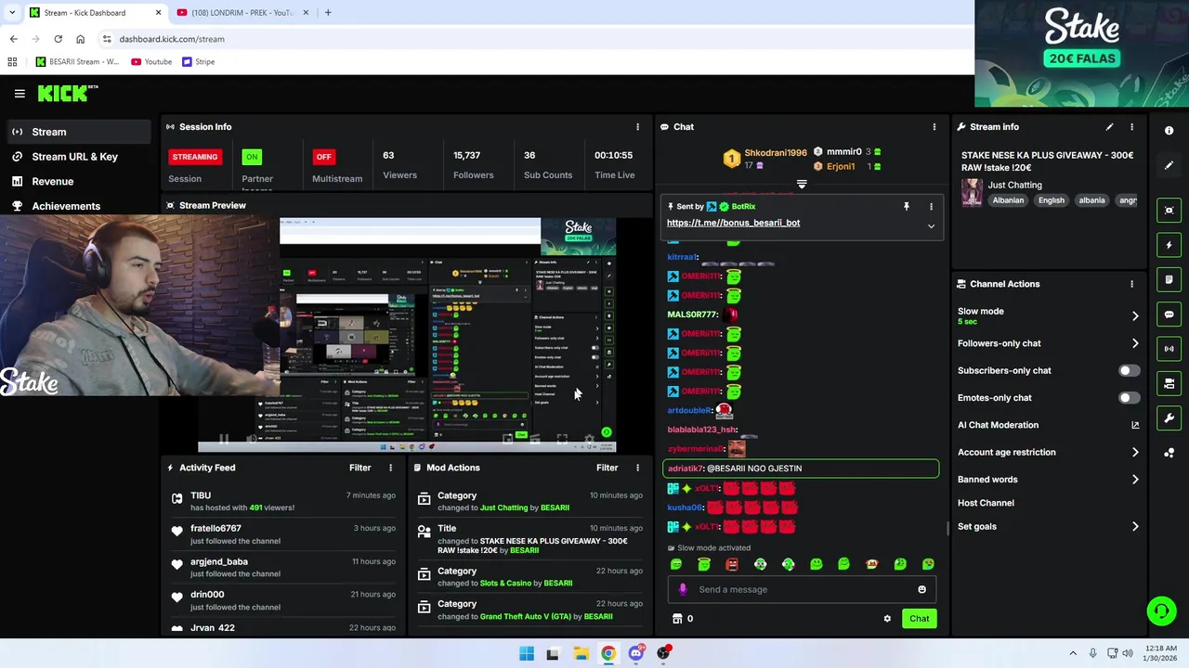This screenshot has width=1189, height=668.
Task: Open Session Info panel options menu
Action: pyautogui.click(x=637, y=127)
